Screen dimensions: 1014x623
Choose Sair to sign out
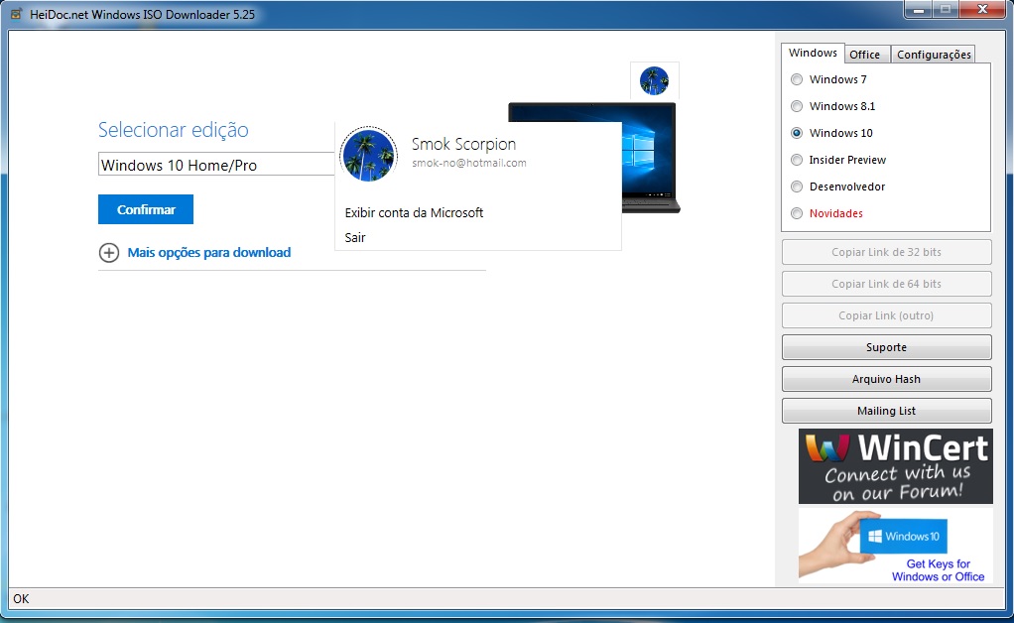355,238
